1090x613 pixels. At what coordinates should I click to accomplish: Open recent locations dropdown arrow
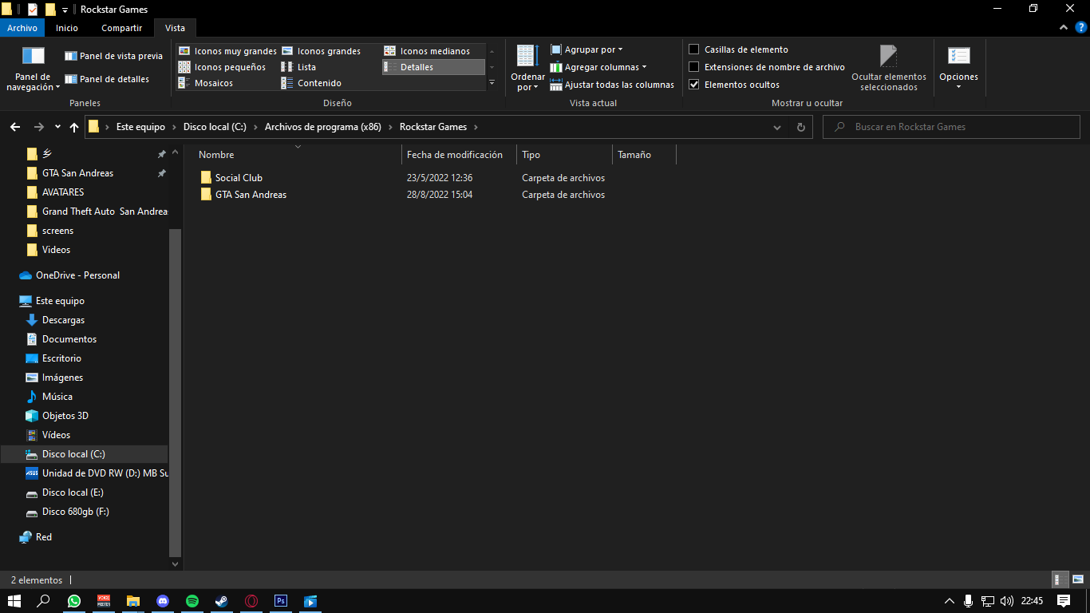pos(57,127)
